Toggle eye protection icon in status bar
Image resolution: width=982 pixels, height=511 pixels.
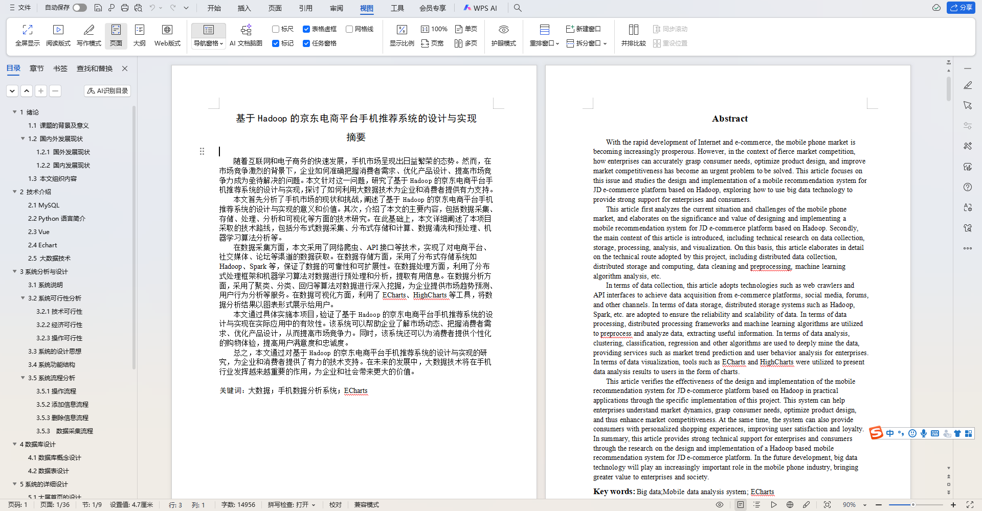pos(720,505)
